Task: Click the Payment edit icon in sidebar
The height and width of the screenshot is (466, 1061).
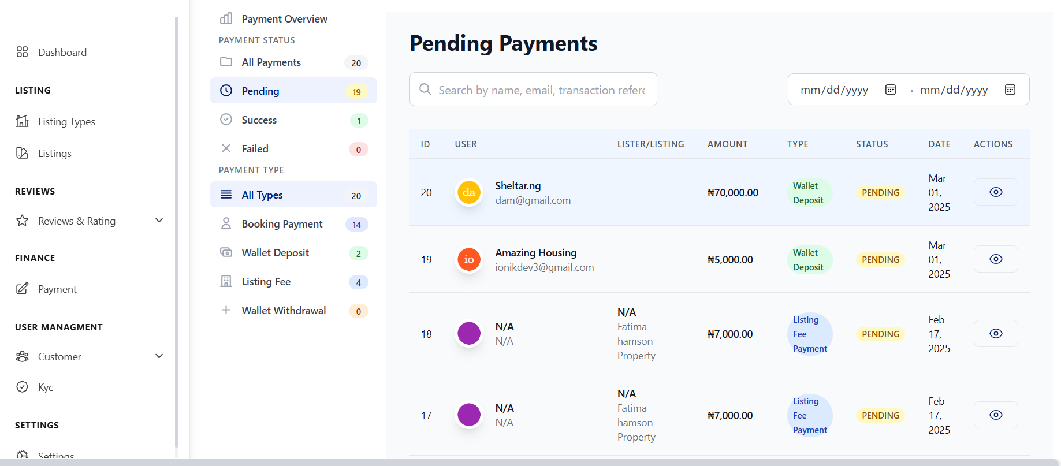Action: (22, 289)
